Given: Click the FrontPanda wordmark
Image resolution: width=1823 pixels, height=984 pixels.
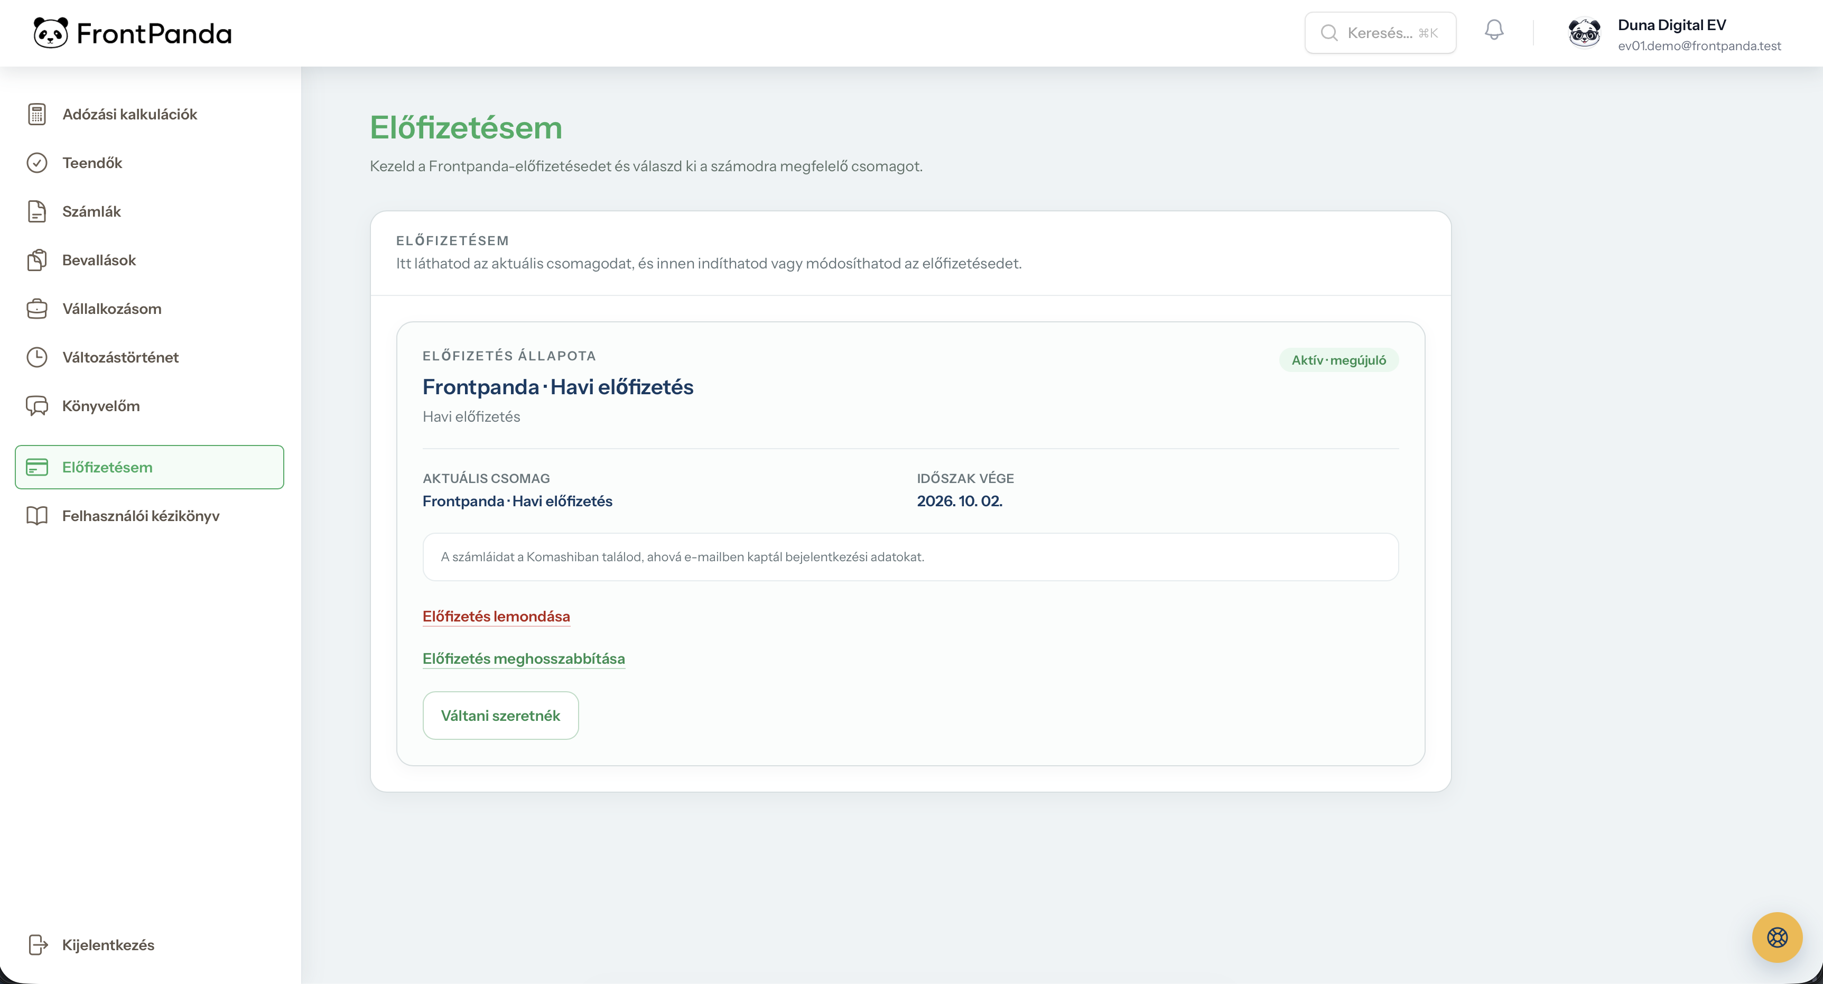Looking at the screenshot, I should 154,33.
